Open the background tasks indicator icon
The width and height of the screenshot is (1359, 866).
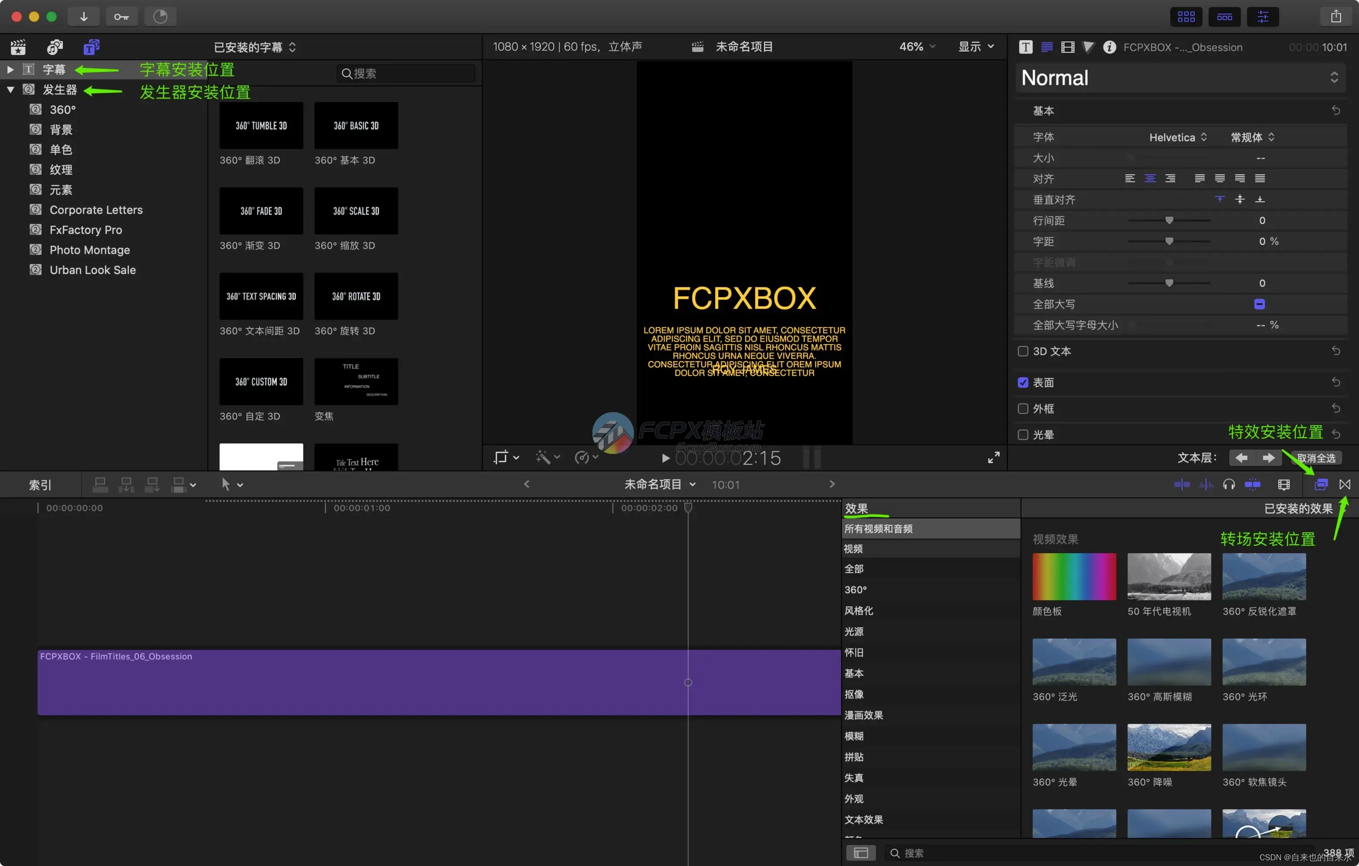(160, 17)
